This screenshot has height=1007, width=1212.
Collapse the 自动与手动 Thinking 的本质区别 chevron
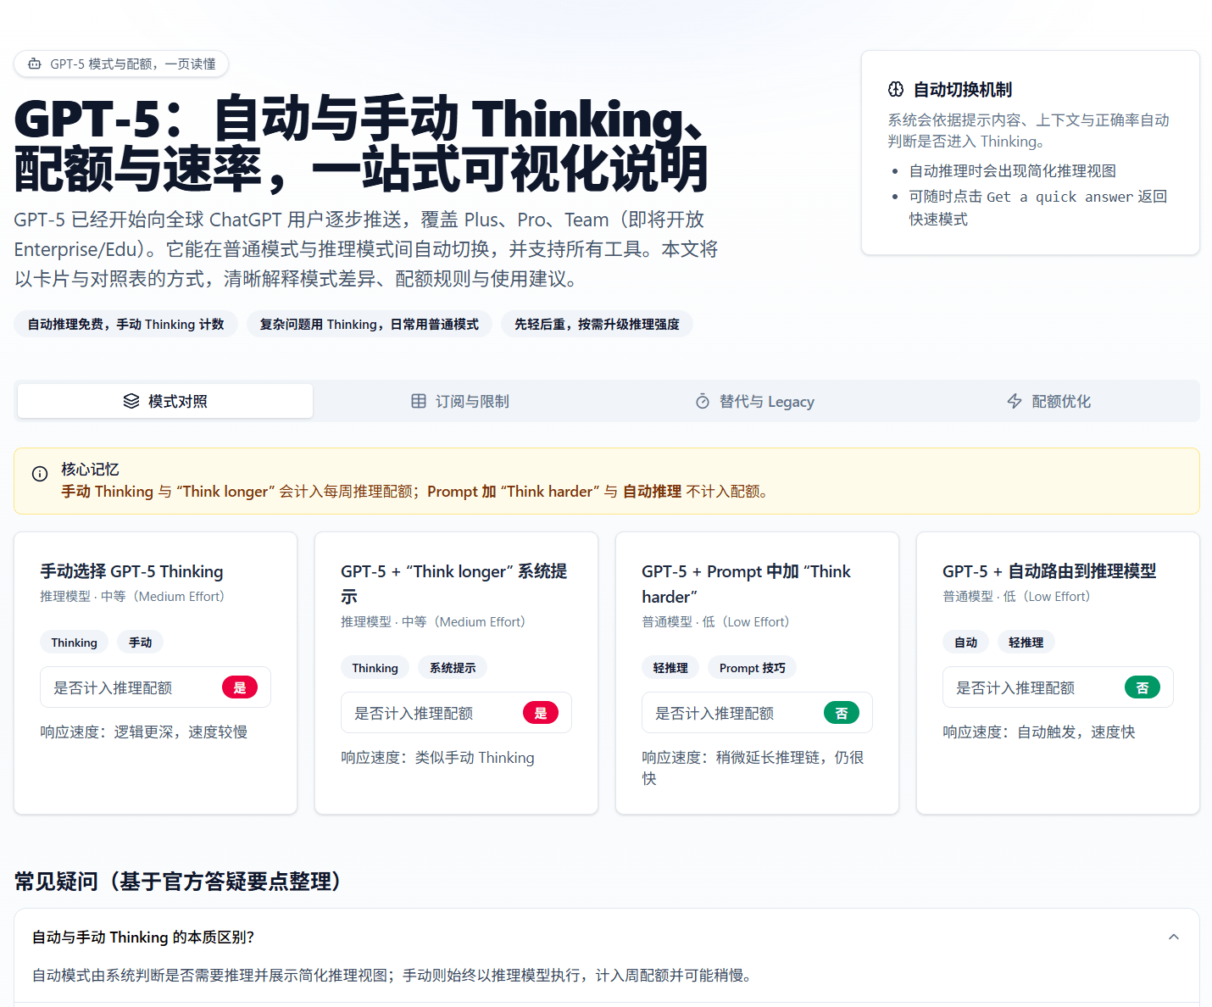(x=1174, y=937)
